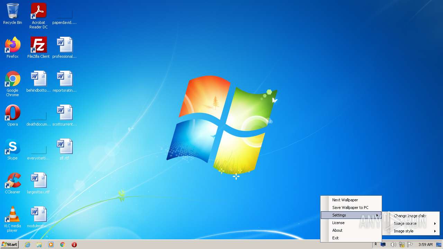
Task: Launch Acrobat Reader DC shortcut
Action: click(38, 16)
